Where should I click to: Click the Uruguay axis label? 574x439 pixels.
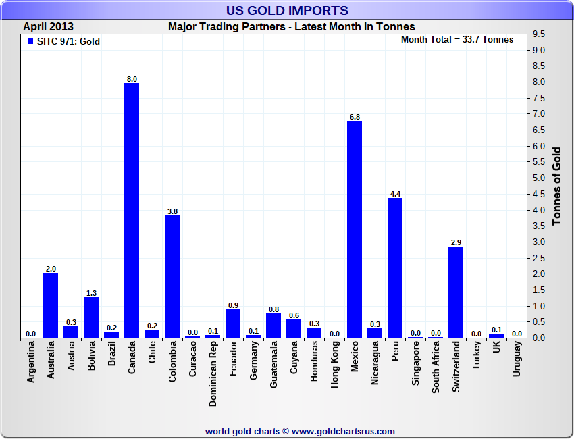[x=517, y=359]
